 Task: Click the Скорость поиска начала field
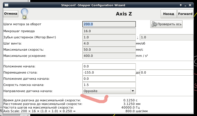click(109, 85)
